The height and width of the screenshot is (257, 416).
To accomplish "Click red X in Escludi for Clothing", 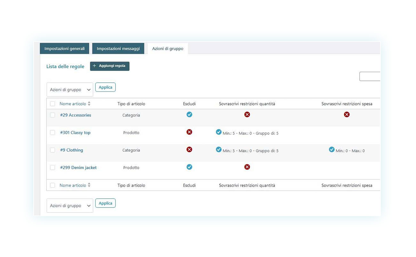I will pyautogui.click(x=189, y=149).
